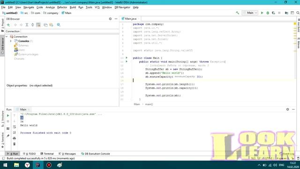Image resolution: width=300 pixels, height=169 pixels.
Task: Start debugging with the bug icon
Action: tap(268, 13)
